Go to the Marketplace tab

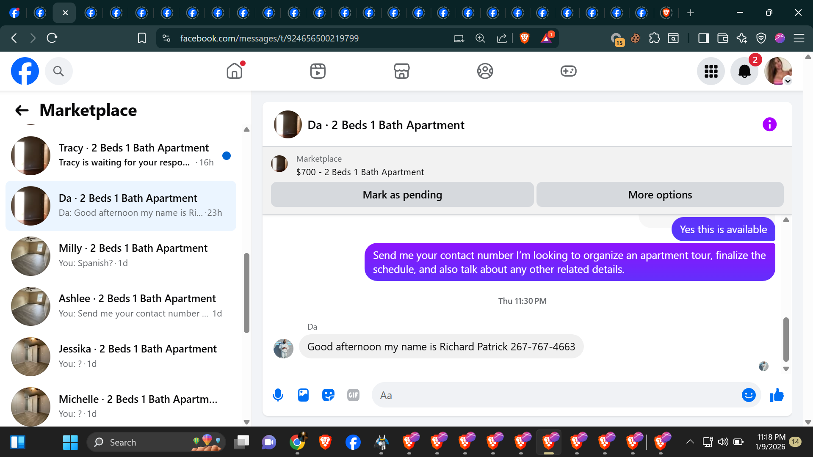click(401, 71)
